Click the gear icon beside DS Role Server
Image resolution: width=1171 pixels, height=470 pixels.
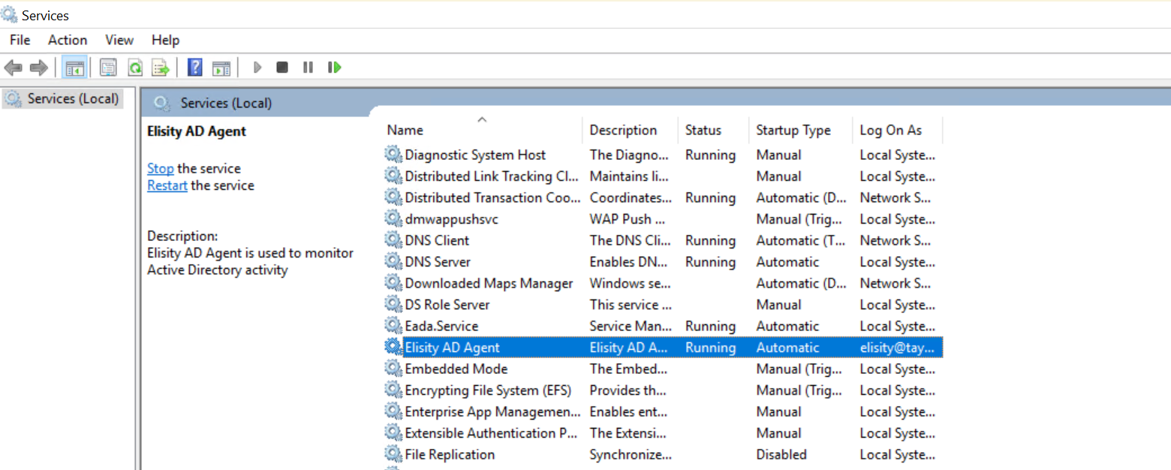393,305
